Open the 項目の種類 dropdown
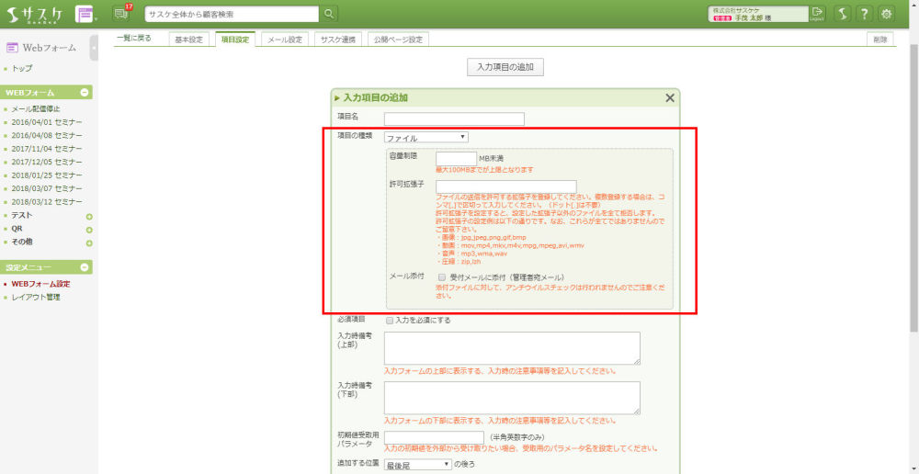 (x=426, y=137)
